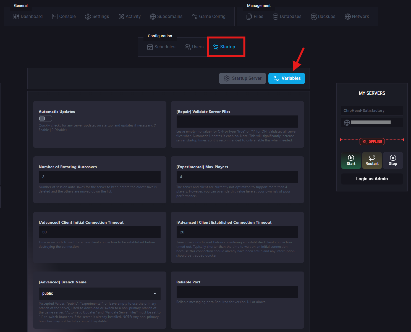
Task: Click the Reliable Port label
Action: click(188, 282)
